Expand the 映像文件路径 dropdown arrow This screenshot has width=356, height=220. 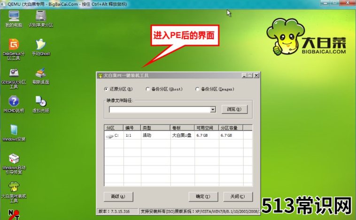[x=213, y=110]
